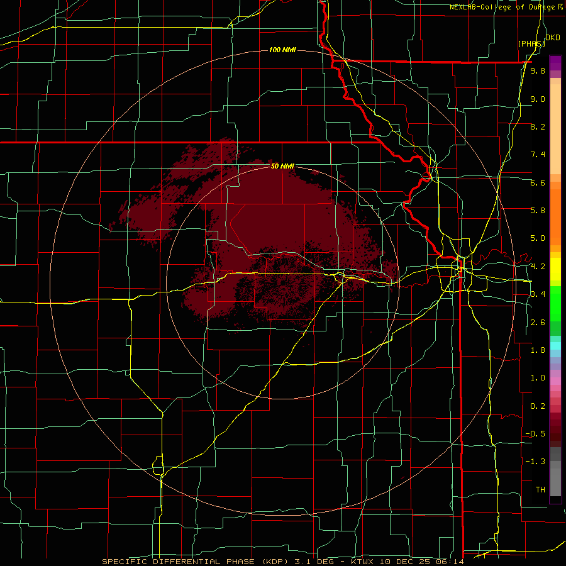The image size is (566, 566).
Task: Click the 1.8 scale value
Action: pos(538,350)
